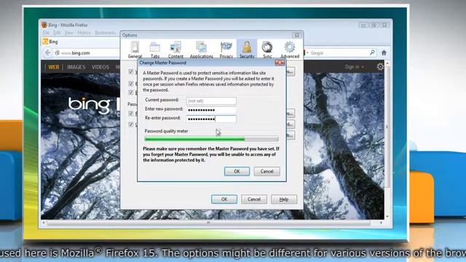Viewport: 466px width, 262px height.
Task: Click the Google search box in Firefox
Action: (x=340, y=53)
